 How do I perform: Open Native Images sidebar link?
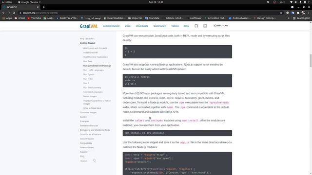click(x=90, y=96)
